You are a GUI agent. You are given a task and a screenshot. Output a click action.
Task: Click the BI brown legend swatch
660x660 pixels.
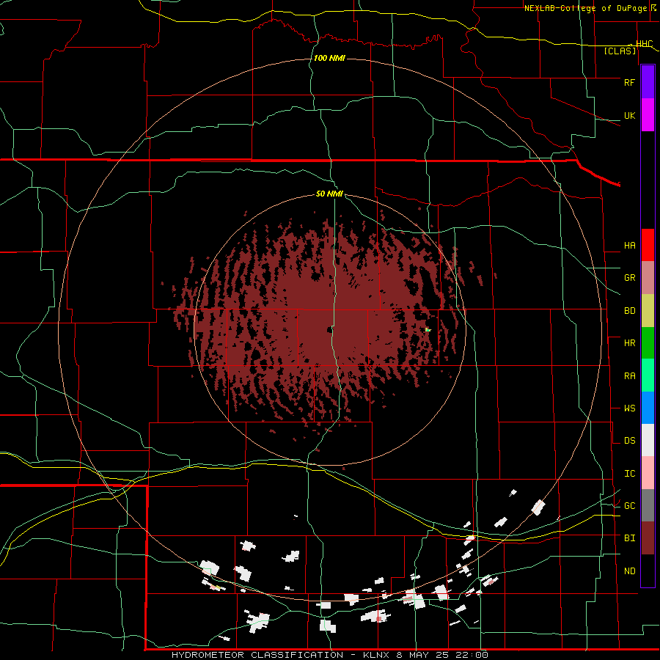648,538
